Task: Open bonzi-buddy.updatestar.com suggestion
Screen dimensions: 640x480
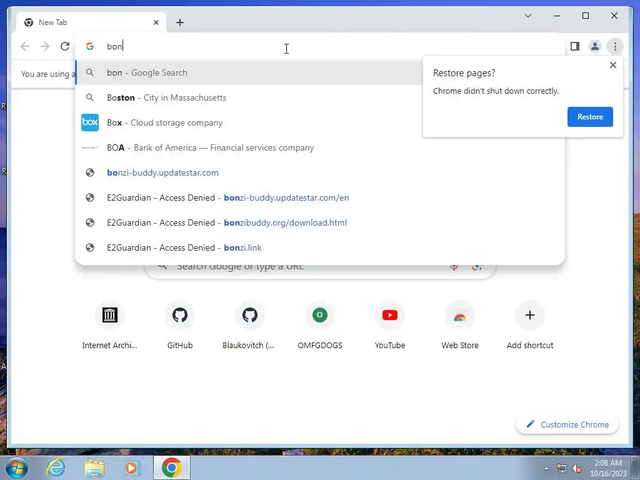Action: [x=320, y=172]
